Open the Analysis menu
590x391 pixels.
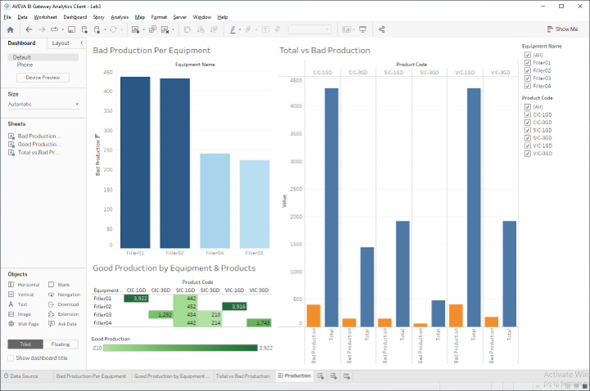coord(120,16)
